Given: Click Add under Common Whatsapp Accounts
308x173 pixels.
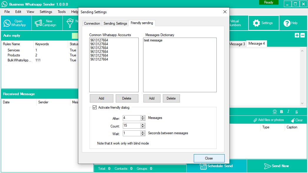Looking at the screenshot, I should (101, 98).
